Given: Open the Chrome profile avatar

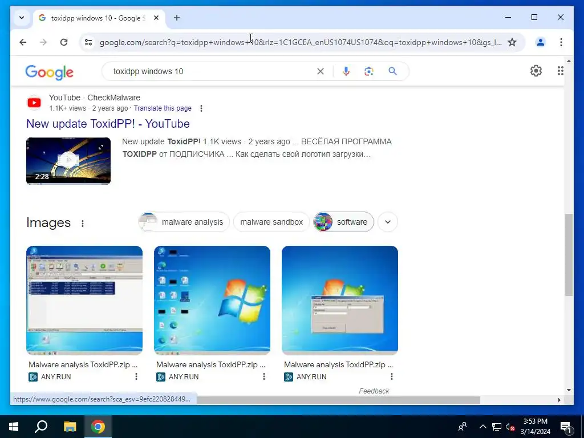Looking at the screenshot, I should (541, 42).
